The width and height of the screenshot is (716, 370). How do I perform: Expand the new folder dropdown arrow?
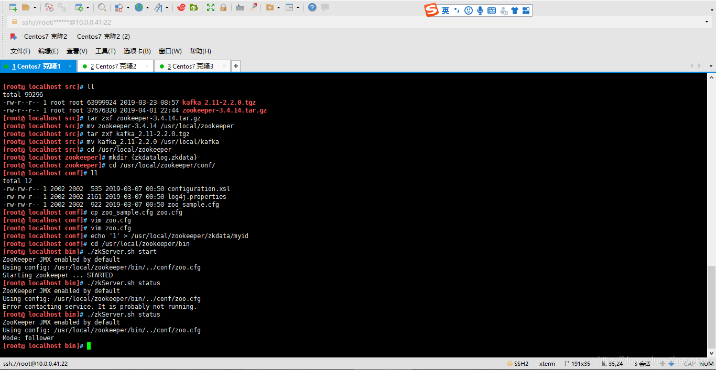tap(278, 7)
